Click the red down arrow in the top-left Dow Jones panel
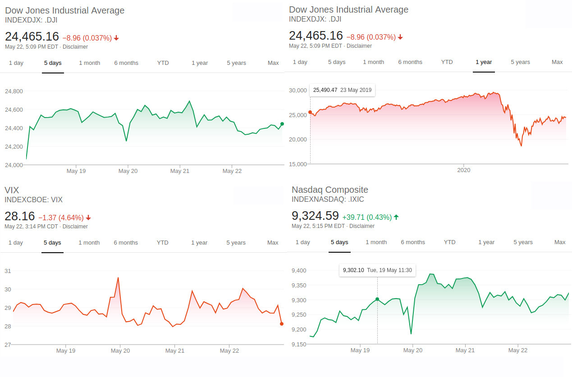The image size is (572, 377). tap(116, 38)
